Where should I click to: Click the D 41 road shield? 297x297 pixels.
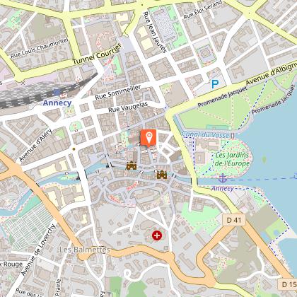pos(234,220)
